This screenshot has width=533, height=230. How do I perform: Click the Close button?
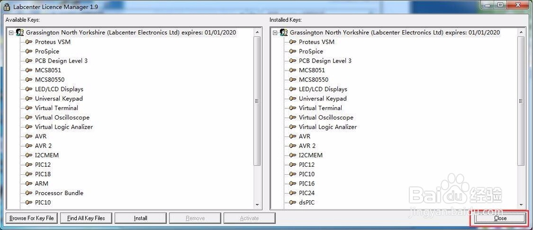click(x=500, y=218)
